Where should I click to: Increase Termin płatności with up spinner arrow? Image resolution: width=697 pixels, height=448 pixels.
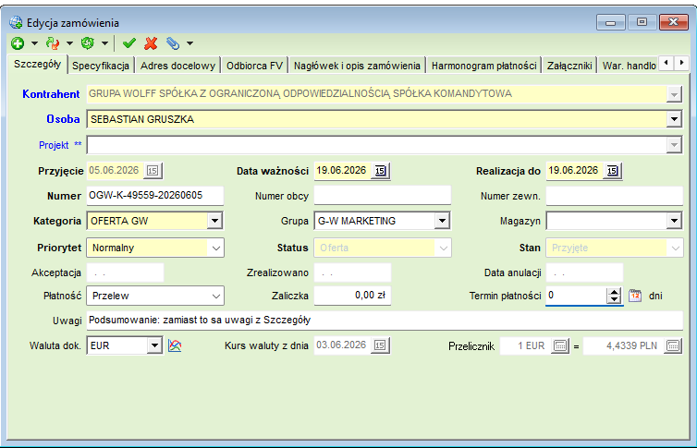614,292
